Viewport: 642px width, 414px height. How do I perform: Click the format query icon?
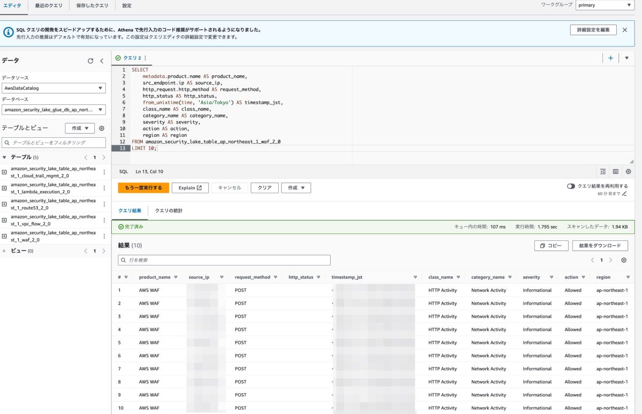coord(603,171)
